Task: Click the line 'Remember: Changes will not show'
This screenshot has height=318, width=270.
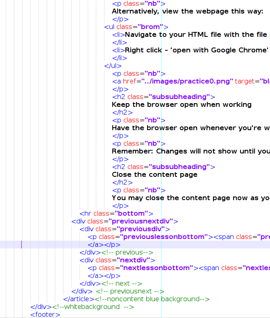Action: (191, 151)
